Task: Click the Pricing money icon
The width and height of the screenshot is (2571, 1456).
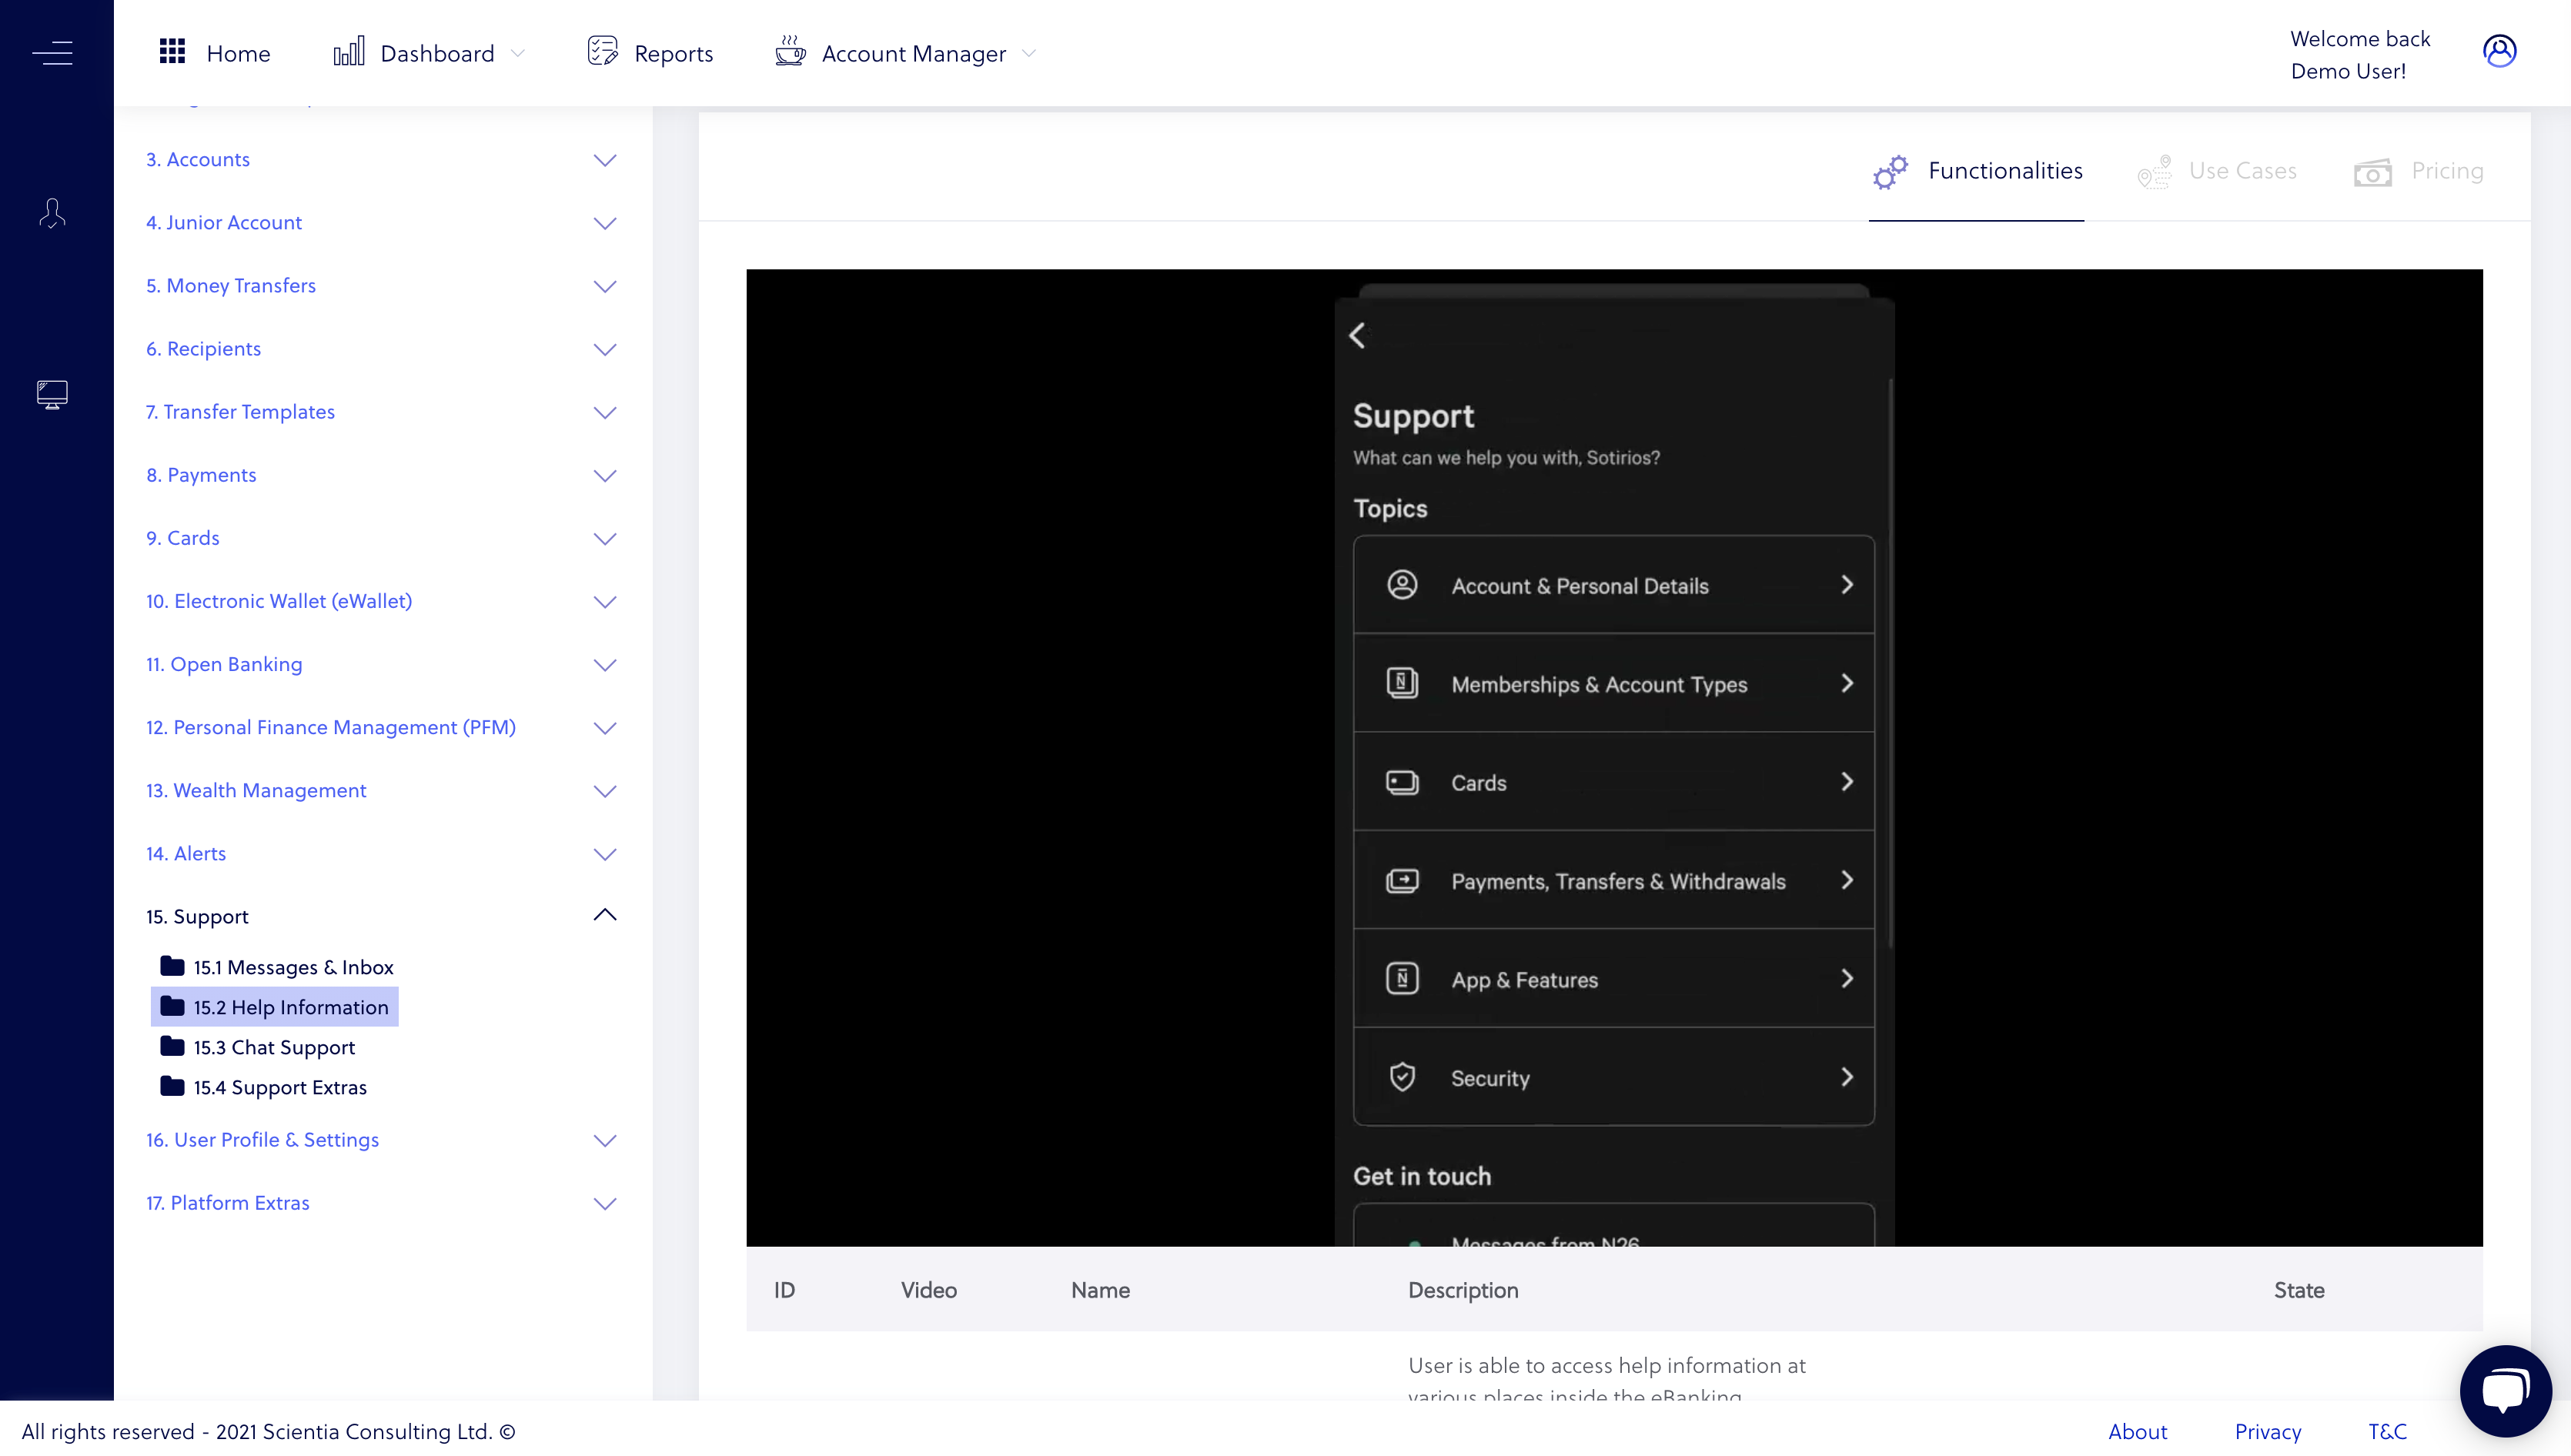Action: click(2372, 172)
